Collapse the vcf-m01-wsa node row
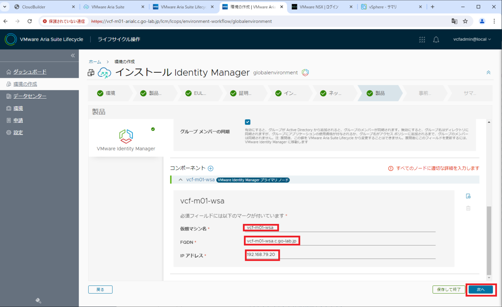 pos(180,180)
